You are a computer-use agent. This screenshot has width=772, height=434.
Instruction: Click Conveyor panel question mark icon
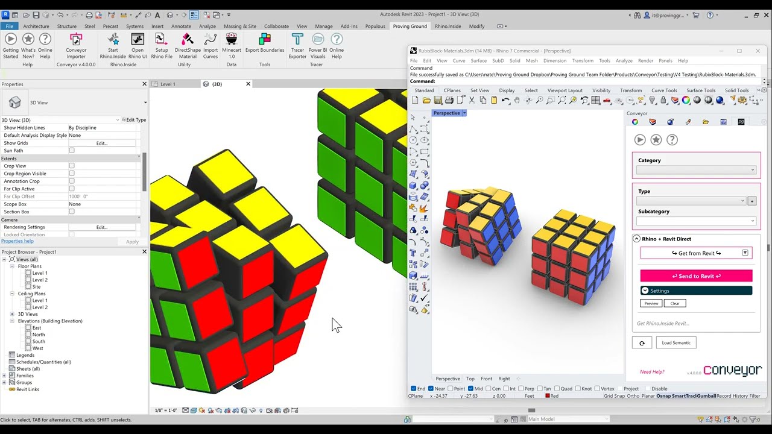[x=672, y=140]
